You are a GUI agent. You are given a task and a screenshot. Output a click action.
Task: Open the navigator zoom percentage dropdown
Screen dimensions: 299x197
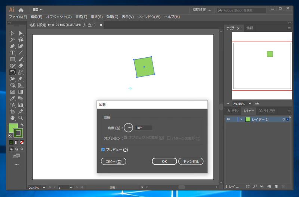click(249, 104)
